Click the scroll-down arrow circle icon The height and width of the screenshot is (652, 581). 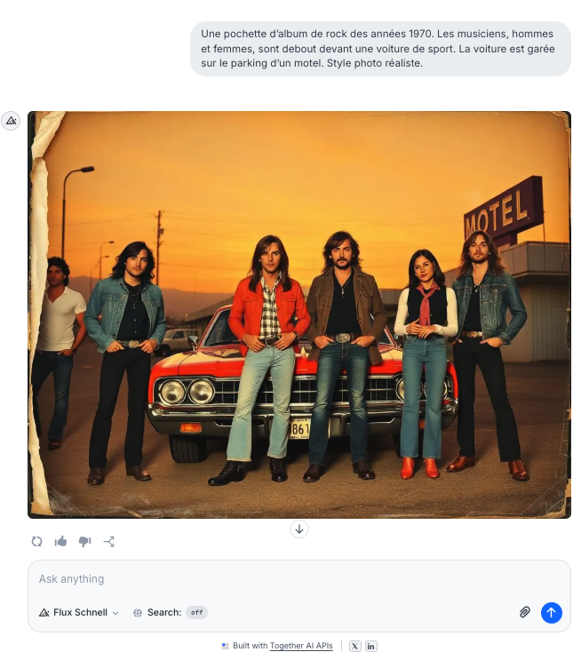(x=299, y=529)
